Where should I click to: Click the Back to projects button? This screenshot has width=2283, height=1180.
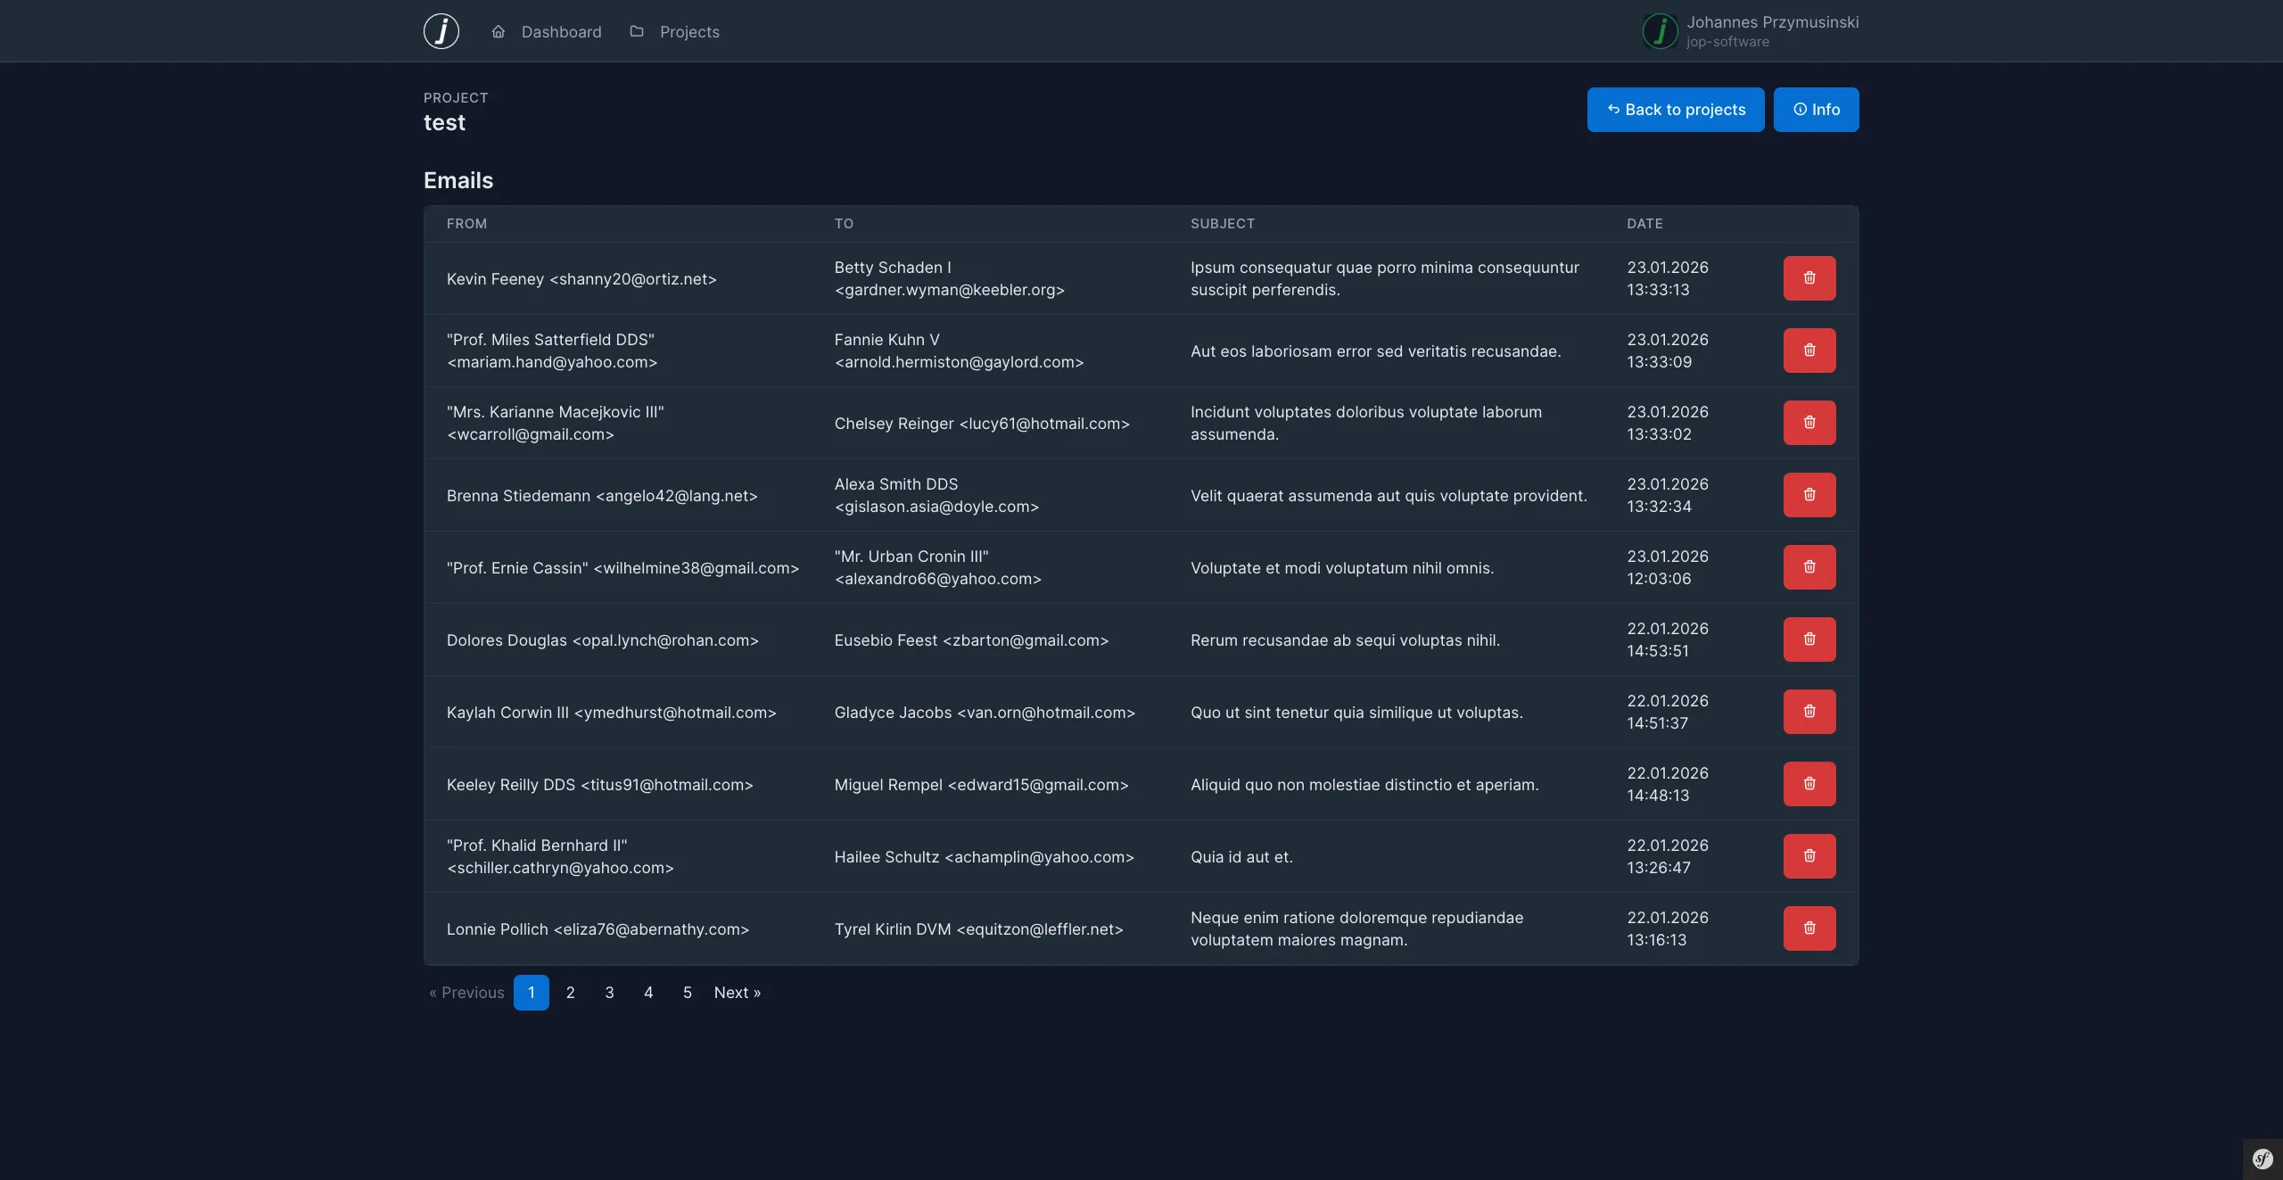point(1675,110)
